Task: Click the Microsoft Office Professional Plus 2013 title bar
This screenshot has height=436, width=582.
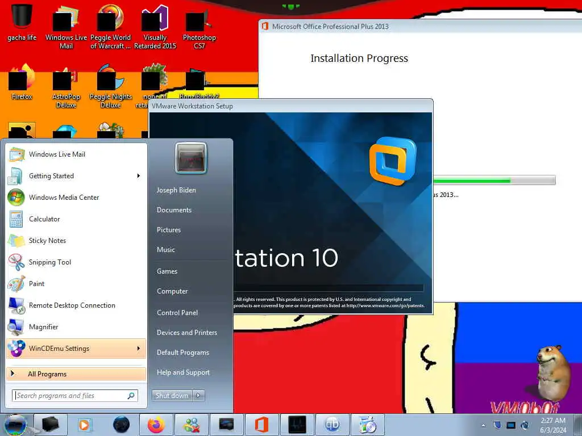Action: (x=420, y=26)
